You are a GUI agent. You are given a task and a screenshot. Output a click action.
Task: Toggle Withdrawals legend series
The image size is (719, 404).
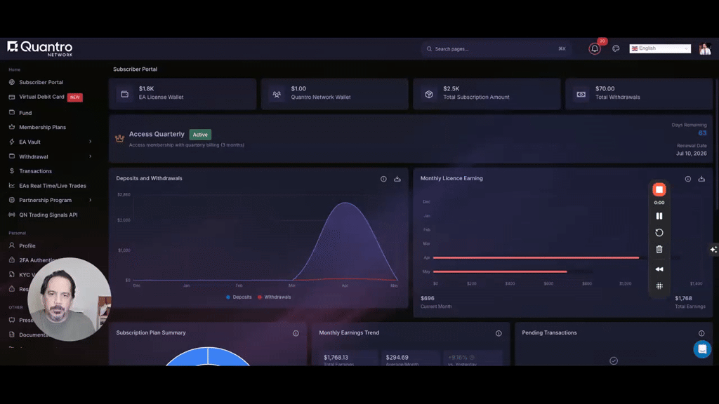pos(275,297)
